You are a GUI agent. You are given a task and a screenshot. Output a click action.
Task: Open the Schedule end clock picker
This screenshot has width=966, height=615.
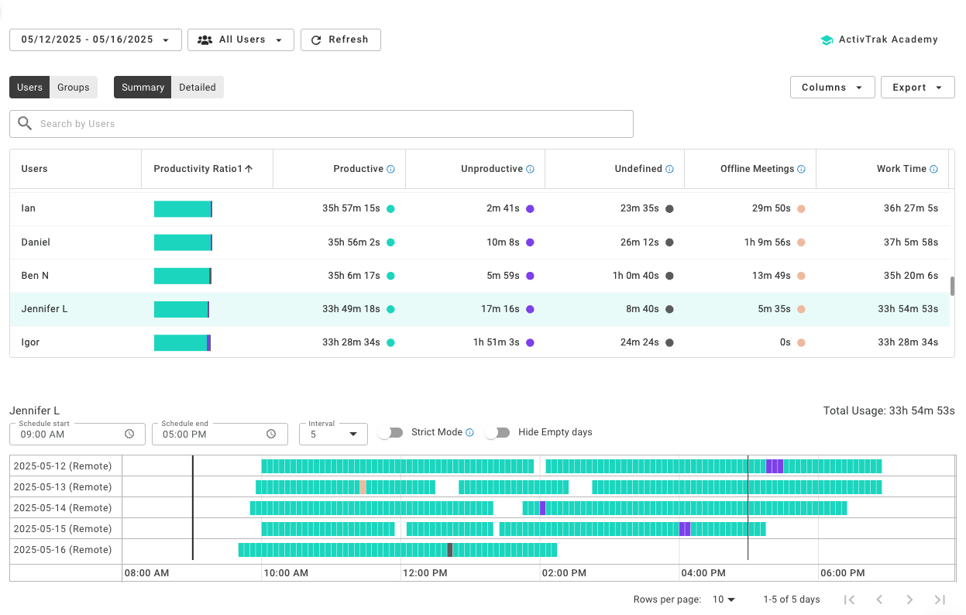point(271,434)
